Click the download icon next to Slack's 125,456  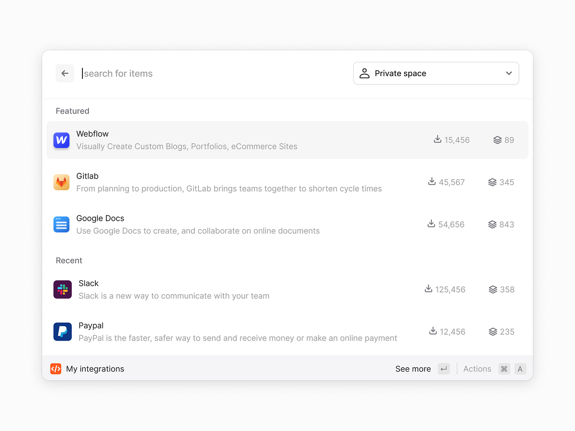click(x=427, y=289)
